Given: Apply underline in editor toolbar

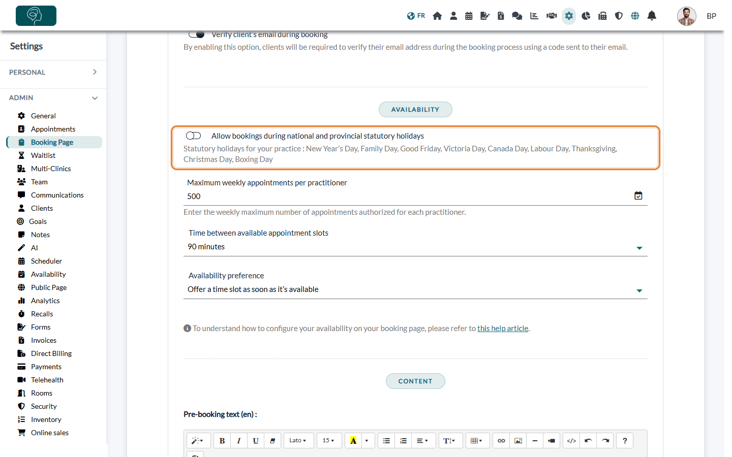Looking at the screenshot, I should click(x=256, y=441).
